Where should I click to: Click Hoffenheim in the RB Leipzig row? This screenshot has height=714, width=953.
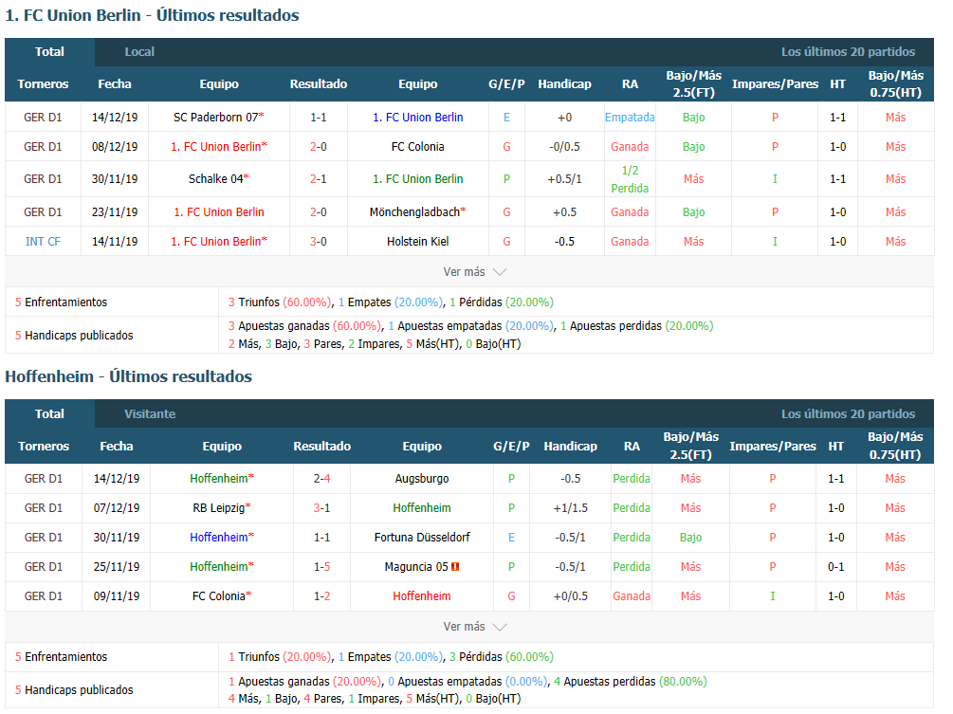coord(422,508)
